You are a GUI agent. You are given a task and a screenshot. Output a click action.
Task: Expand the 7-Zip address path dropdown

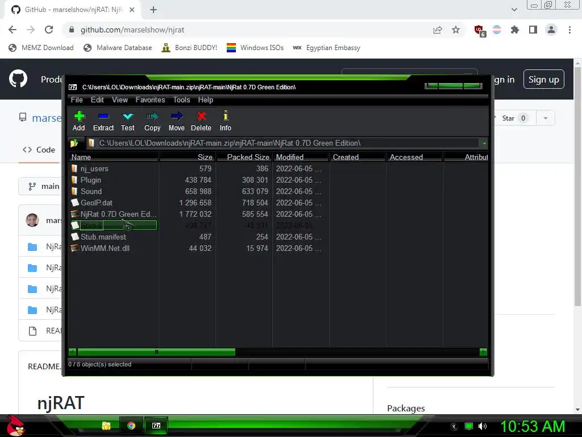pyautogui.click(x=484, y=143)
